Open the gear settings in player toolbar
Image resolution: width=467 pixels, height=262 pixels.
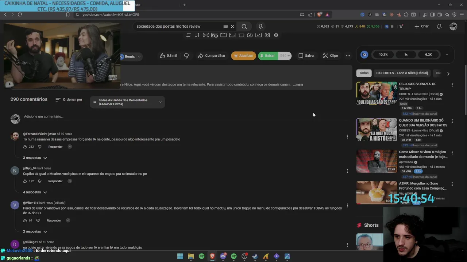276,35
